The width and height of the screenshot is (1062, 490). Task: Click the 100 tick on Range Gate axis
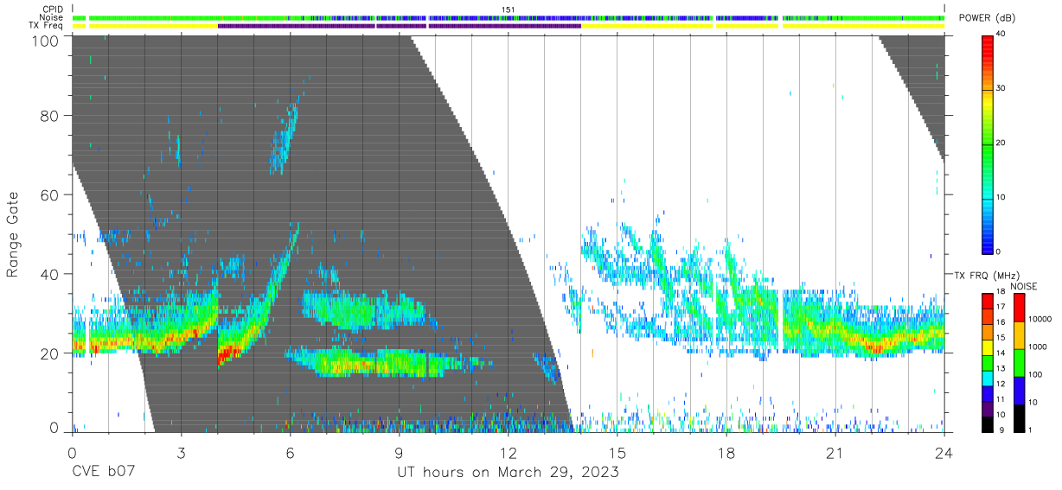coord(45,41)
